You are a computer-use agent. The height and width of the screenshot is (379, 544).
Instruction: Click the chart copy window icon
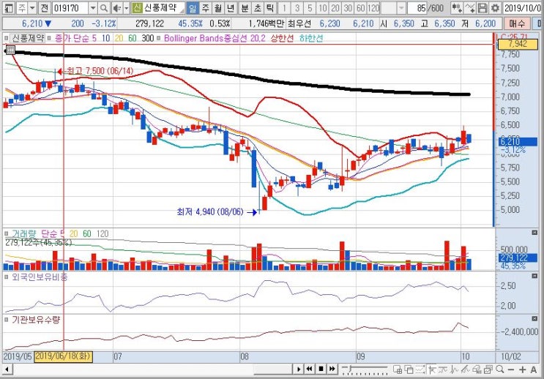[x=488, y=369]
